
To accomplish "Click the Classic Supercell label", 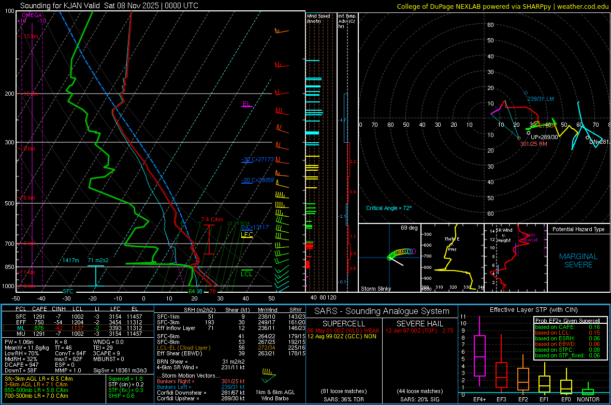I will pos(530,237).
